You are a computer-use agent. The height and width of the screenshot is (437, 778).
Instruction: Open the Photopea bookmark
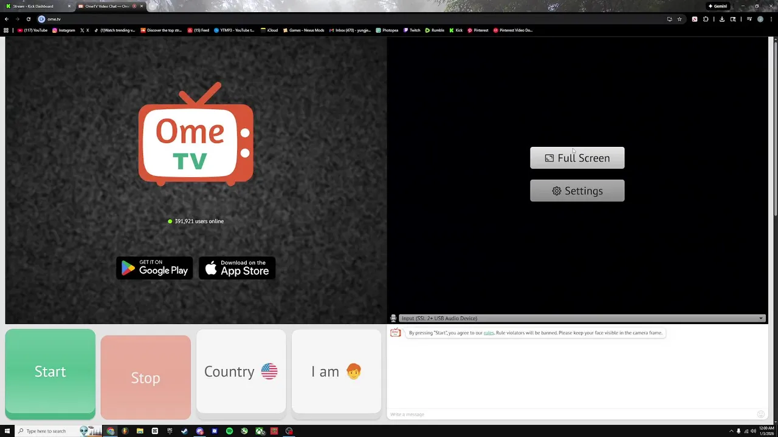(x=387, y=30)
